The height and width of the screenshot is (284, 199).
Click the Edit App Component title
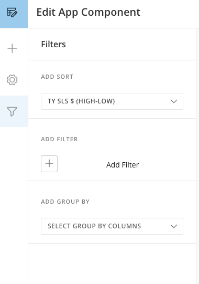[89, 12]
